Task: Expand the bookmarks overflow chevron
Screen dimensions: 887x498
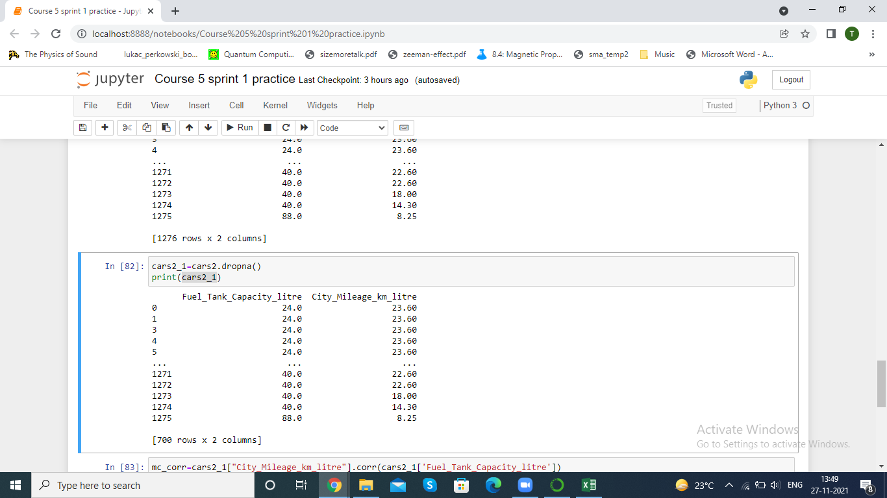Action: pos(871,54)
